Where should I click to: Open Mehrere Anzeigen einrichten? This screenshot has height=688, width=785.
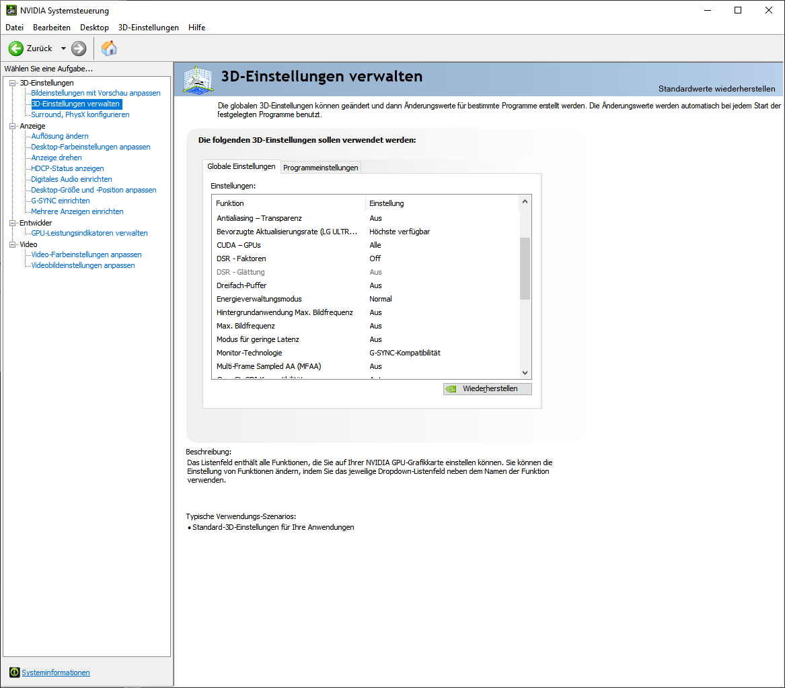pyautogui.click(x=77, y=211)
